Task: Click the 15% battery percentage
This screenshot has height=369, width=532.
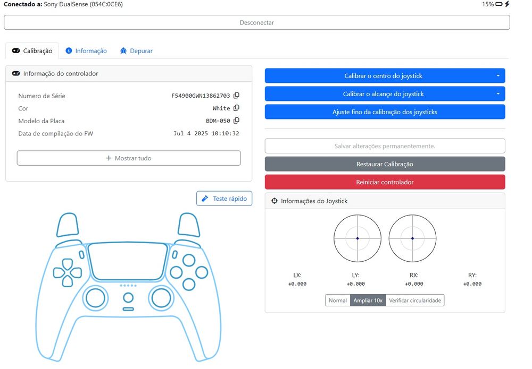Action: pyautogui.click(x=487, y=4)
